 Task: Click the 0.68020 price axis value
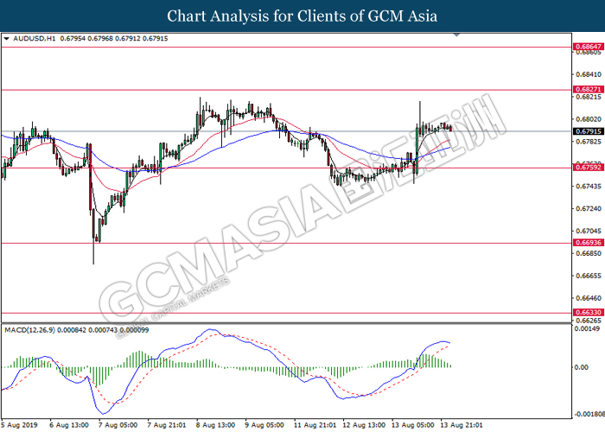589,119
